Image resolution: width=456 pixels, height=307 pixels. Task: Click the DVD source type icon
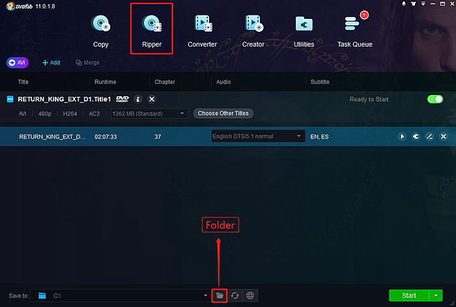(x=122, y=99)
